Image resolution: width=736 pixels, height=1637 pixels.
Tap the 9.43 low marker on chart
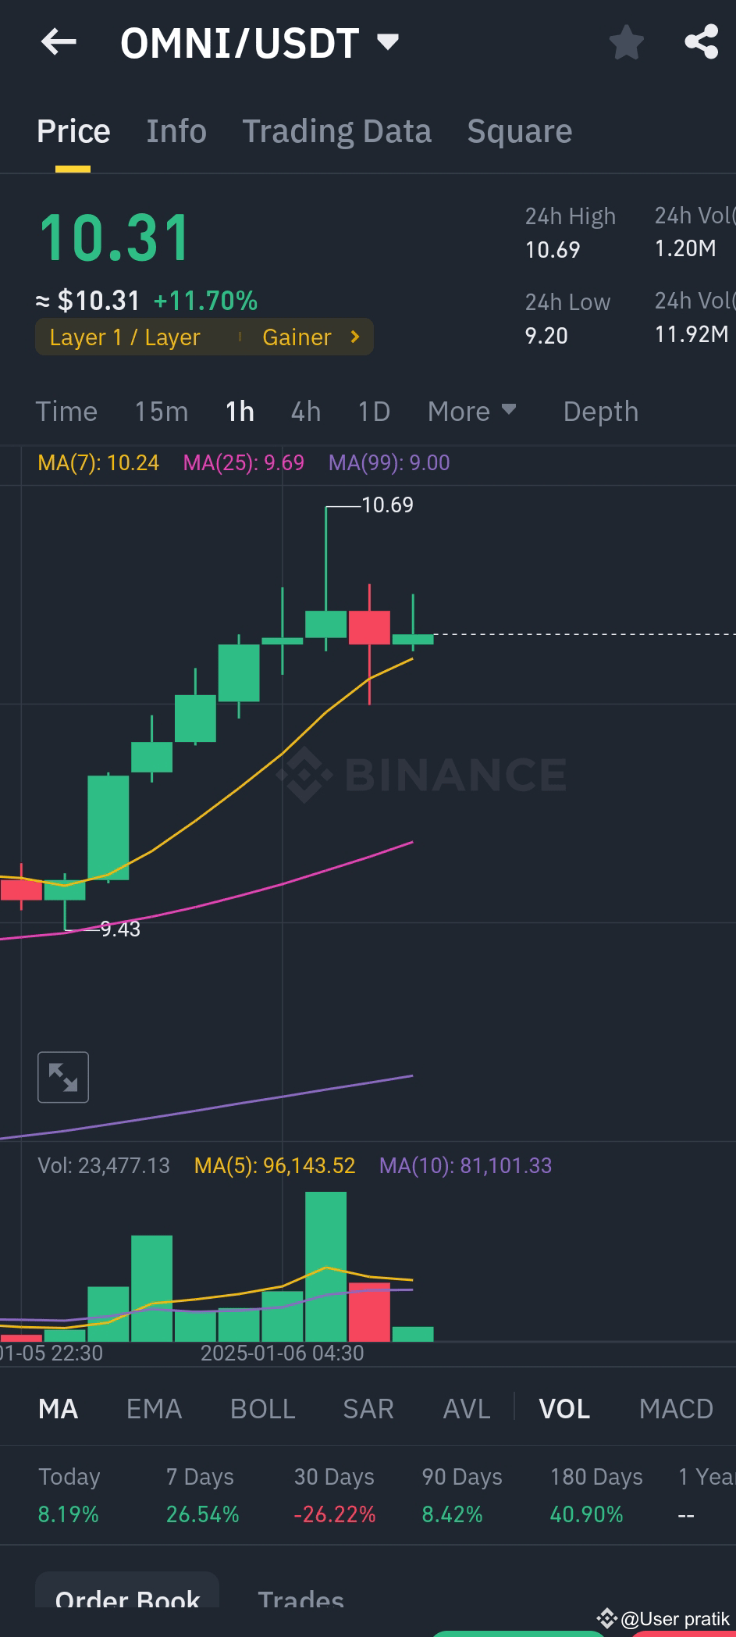[120, 929]
